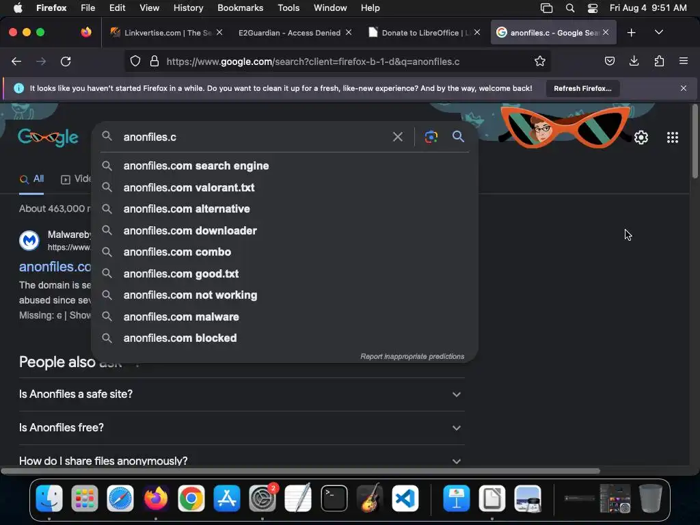The width and height of the screenshot is (700, 525).
Task: Click in the Google search text field
Action: coord(254,137)
